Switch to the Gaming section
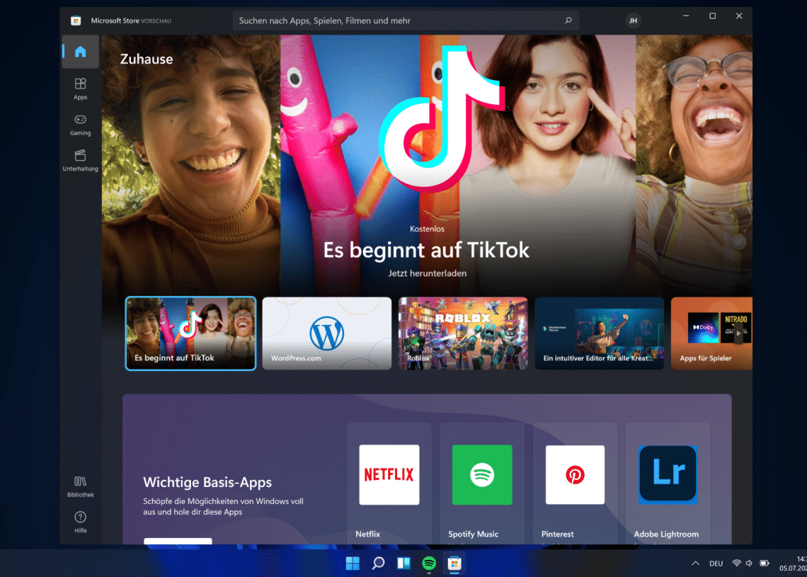Screen dimensions: 807x577 80,125
